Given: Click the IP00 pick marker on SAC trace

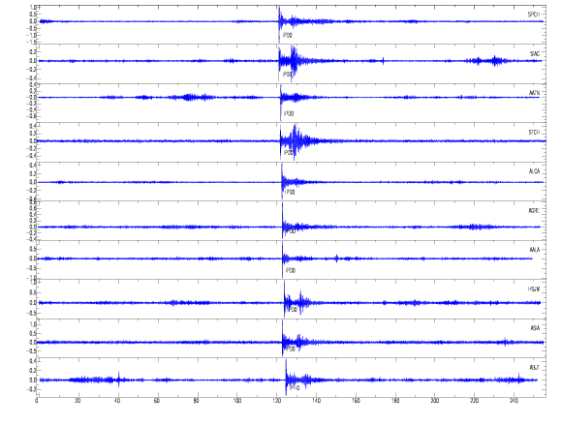Looking at the screenshot, I should coord(288,75).
